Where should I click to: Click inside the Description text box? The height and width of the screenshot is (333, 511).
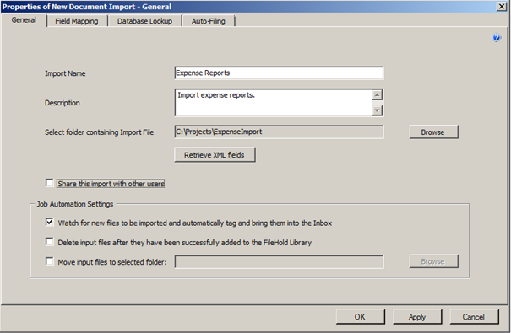273,103
